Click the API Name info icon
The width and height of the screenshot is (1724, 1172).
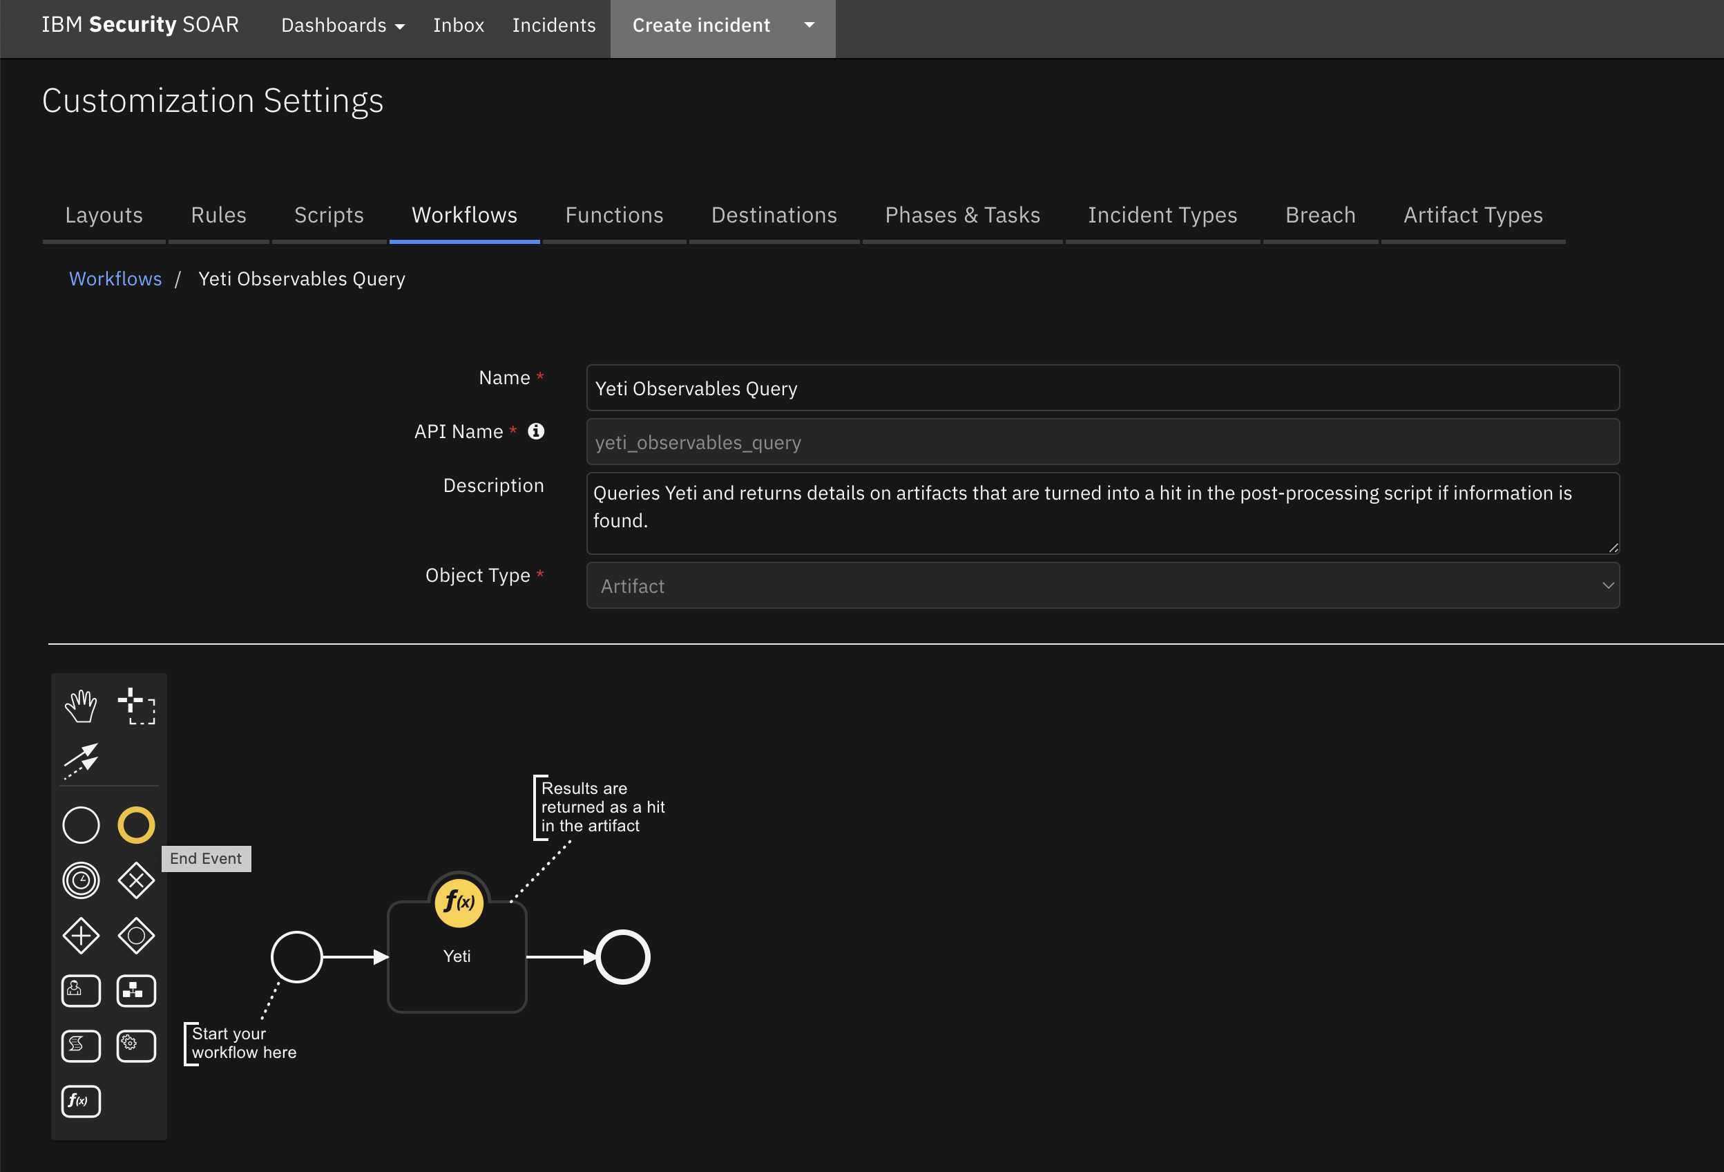pyautogui.click(x=535, y=431)
